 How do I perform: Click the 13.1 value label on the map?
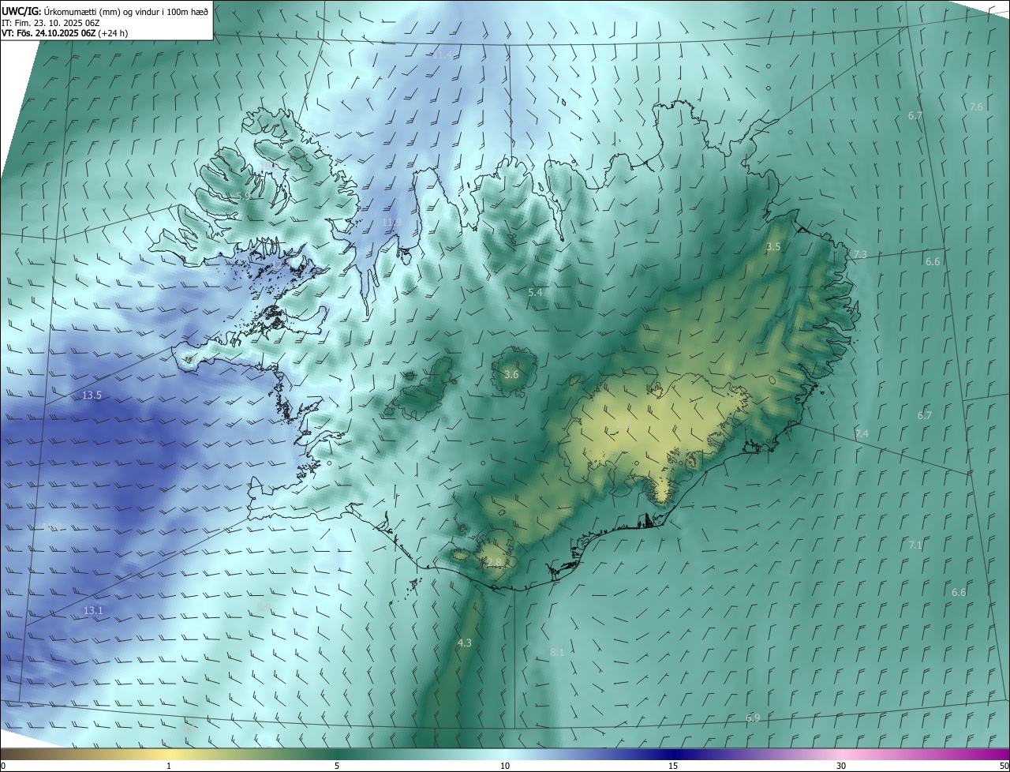(93, 610)
